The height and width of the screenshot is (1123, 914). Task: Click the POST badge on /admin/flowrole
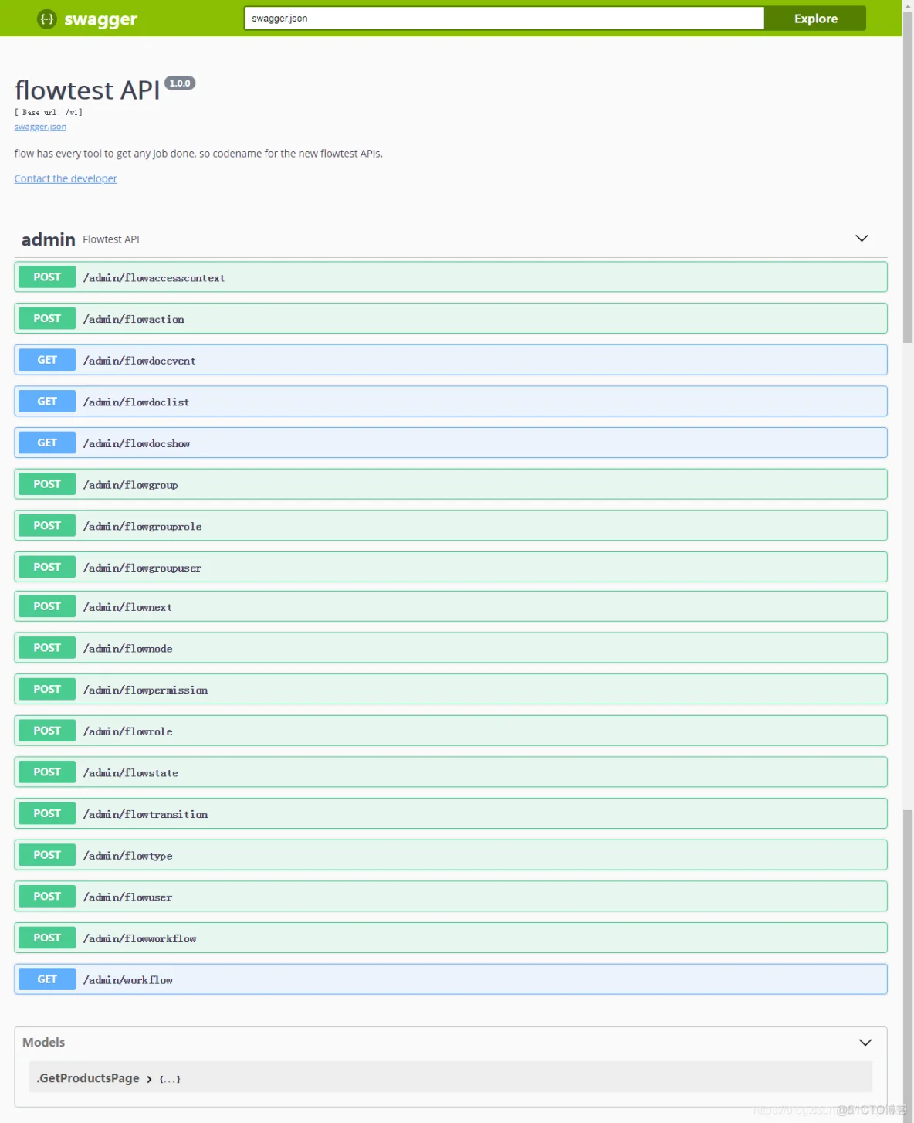coord(46,730)
